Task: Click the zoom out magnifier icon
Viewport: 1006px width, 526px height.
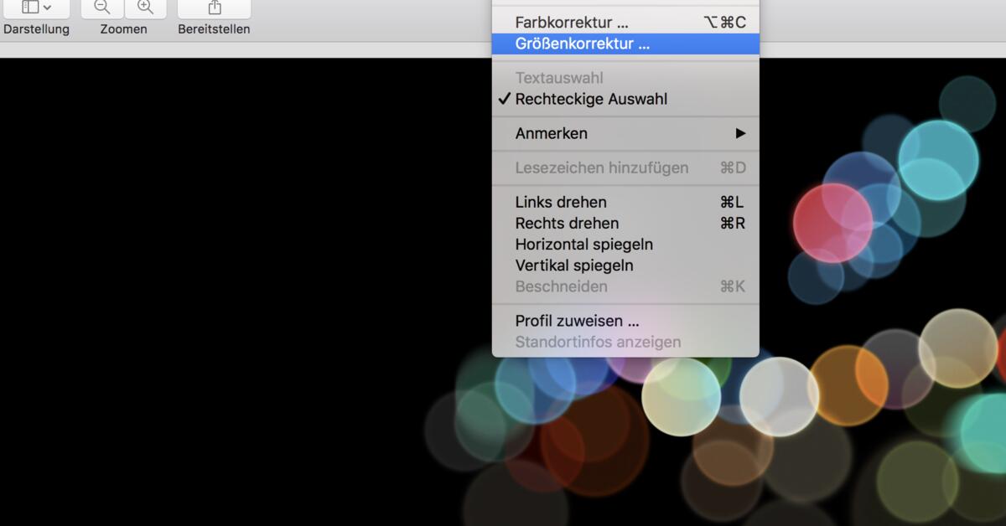Action: pyautogui.click(x=101, y=7)
